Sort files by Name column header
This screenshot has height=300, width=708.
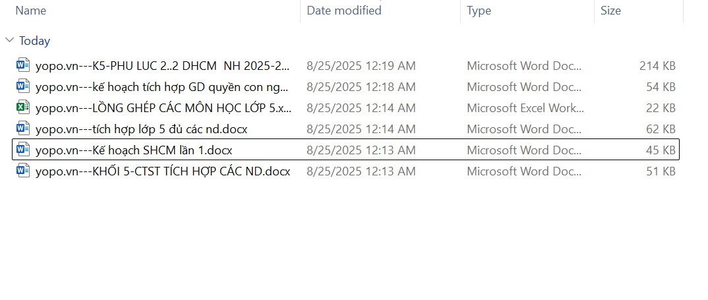[31, 11]
